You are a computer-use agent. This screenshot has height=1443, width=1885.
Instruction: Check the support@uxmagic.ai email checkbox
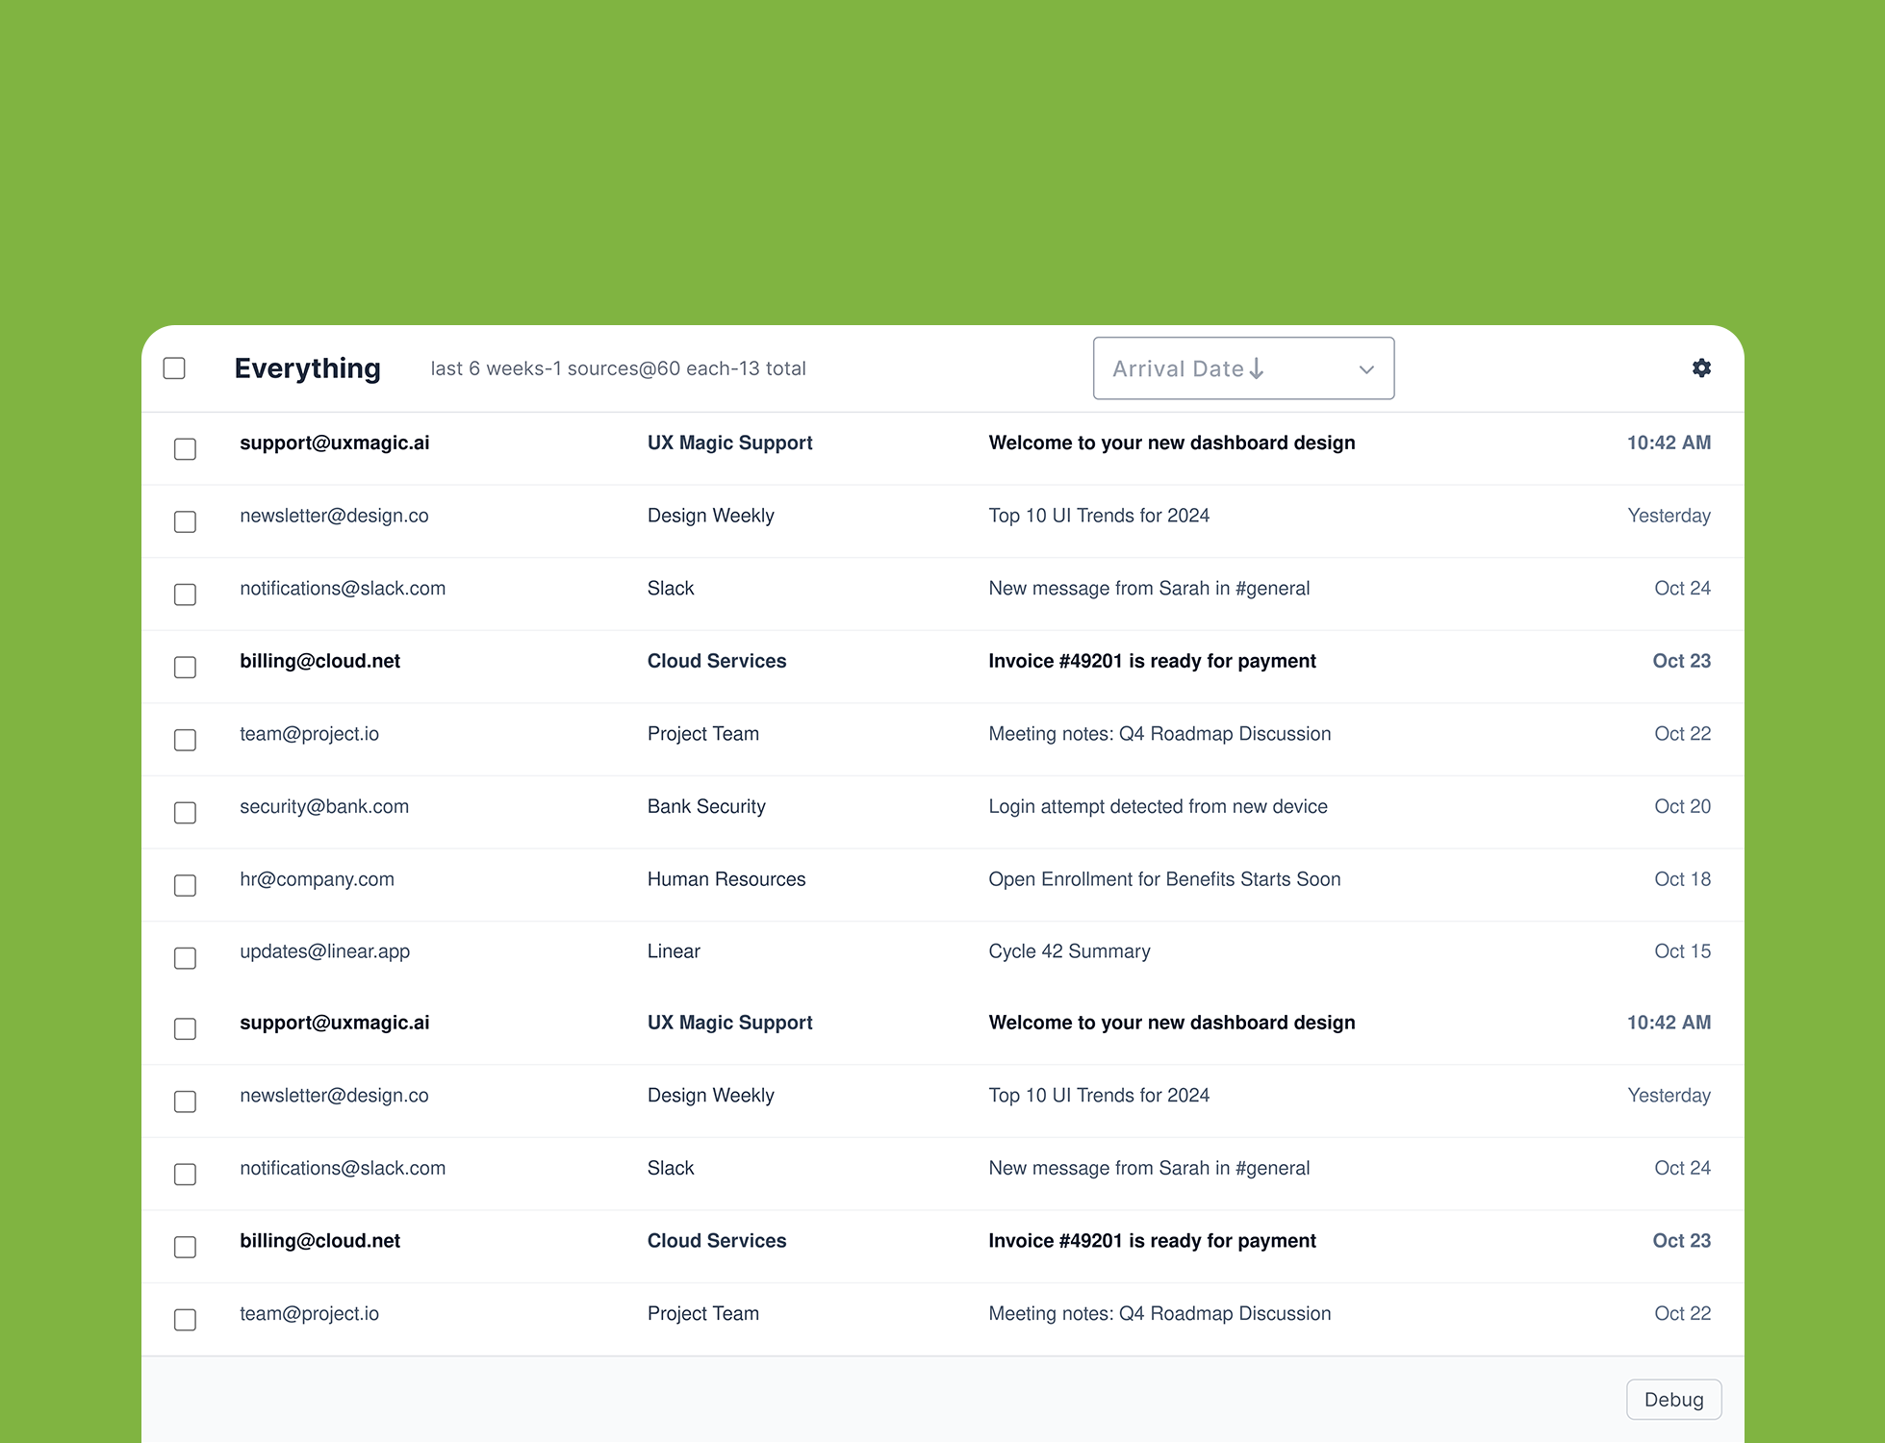click(185, 449)
